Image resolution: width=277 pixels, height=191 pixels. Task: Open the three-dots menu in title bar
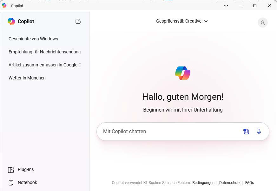(226, 6)
